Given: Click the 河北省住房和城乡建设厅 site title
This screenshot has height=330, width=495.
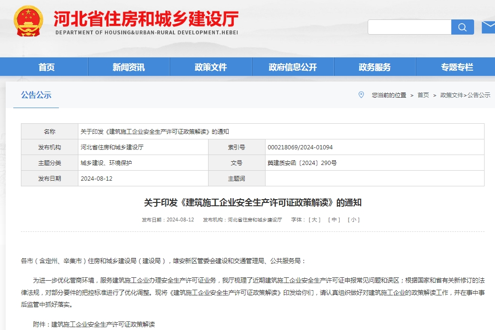Looking at the screenshot, I should [x=146, y=19].
